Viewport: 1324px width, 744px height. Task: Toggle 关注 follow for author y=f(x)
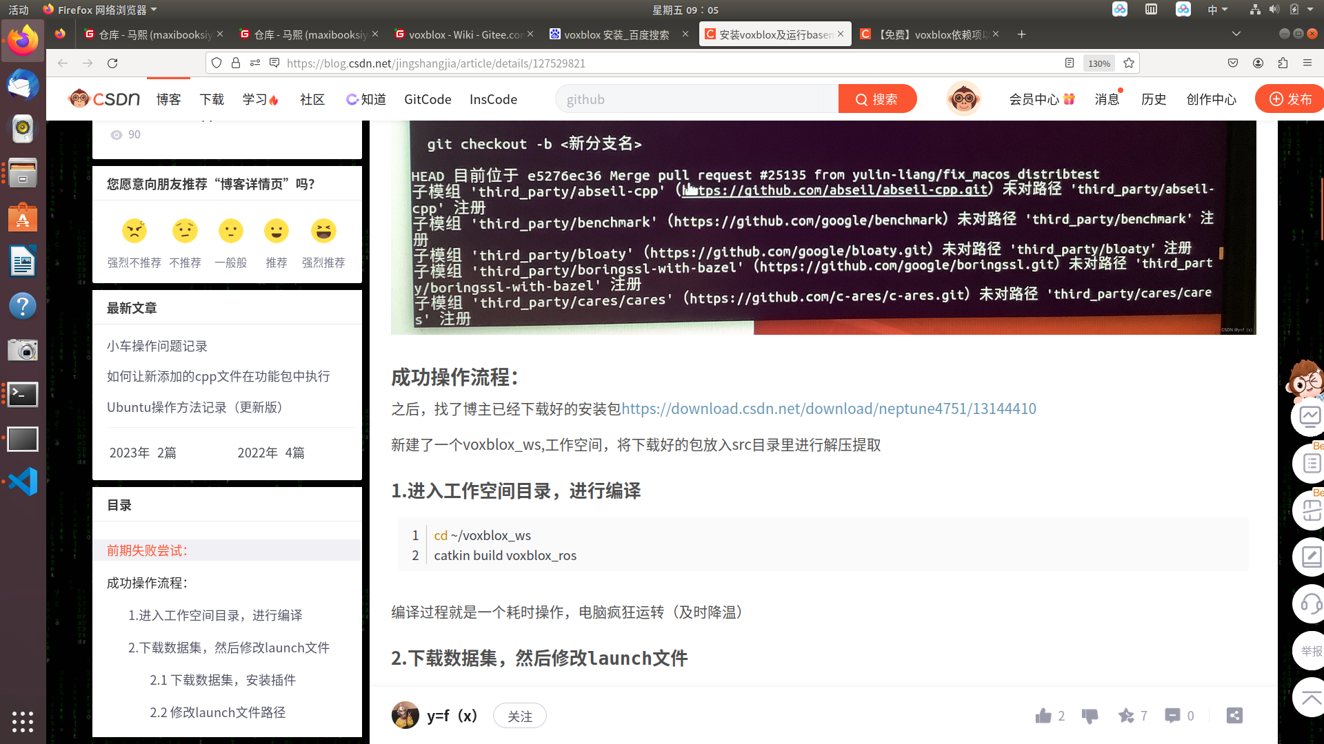519,716
